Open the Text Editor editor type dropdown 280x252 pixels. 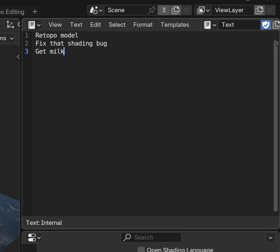click(34, 25)
